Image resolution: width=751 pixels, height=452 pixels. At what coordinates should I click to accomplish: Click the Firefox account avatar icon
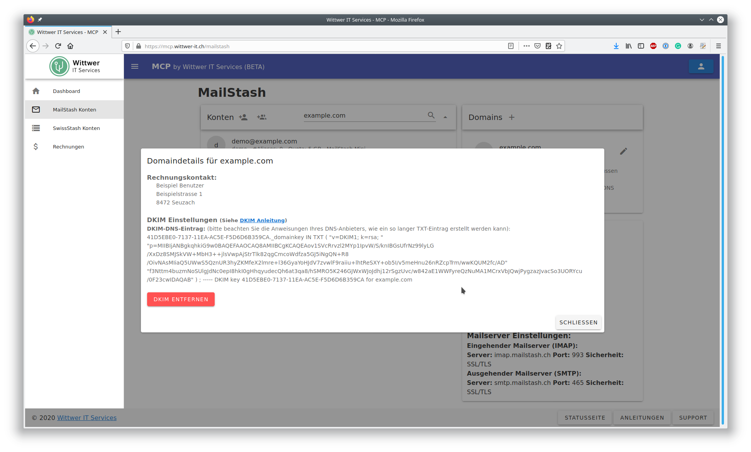[x=690, y=46]
